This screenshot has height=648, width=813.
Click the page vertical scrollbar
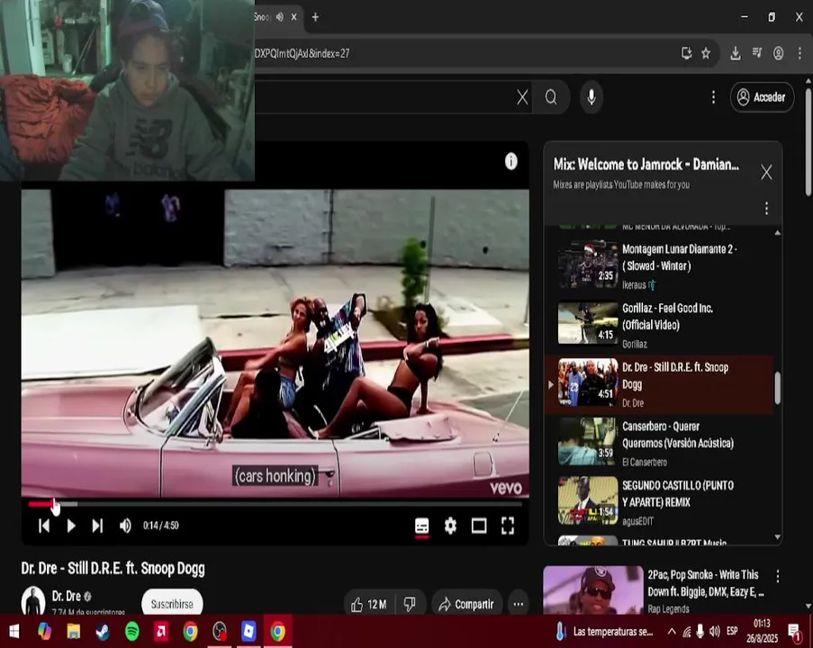[x=808, y=140]
